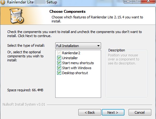Disable Start with Windows option
Image resolution: width=156 pixels, height=119 pixels.
(x=59, y=68)
